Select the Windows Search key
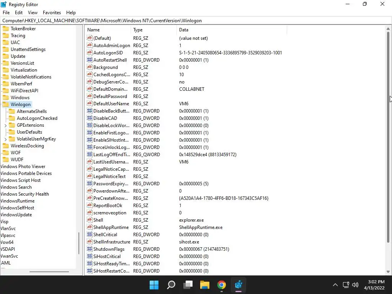The width and height of the screenshot is (392, 294). pos(16,187)
